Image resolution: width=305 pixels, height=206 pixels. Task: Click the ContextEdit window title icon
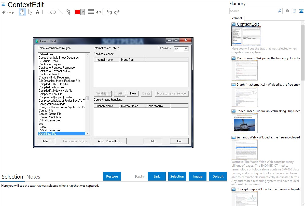point(37,41)
